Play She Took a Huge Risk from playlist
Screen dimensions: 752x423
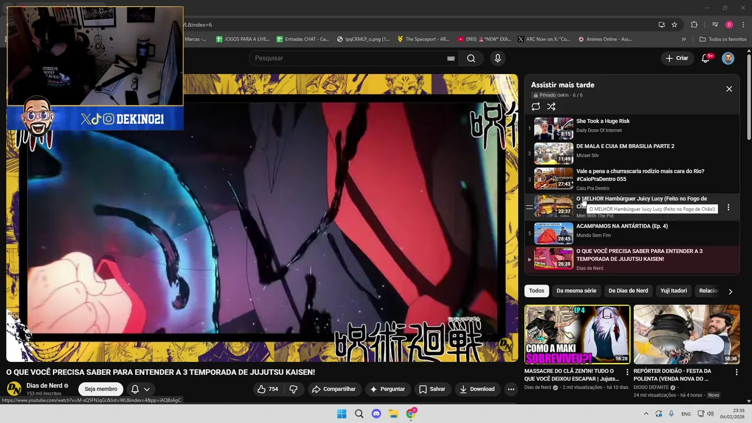click(x=632, y=127)
